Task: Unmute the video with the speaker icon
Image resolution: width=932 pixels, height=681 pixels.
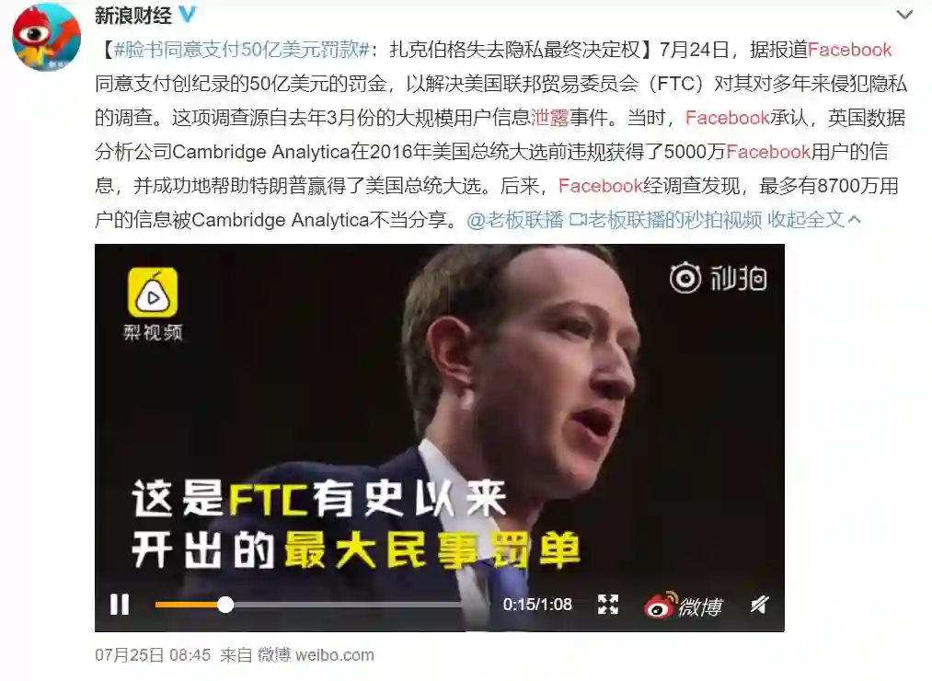Action: point(759,605)
